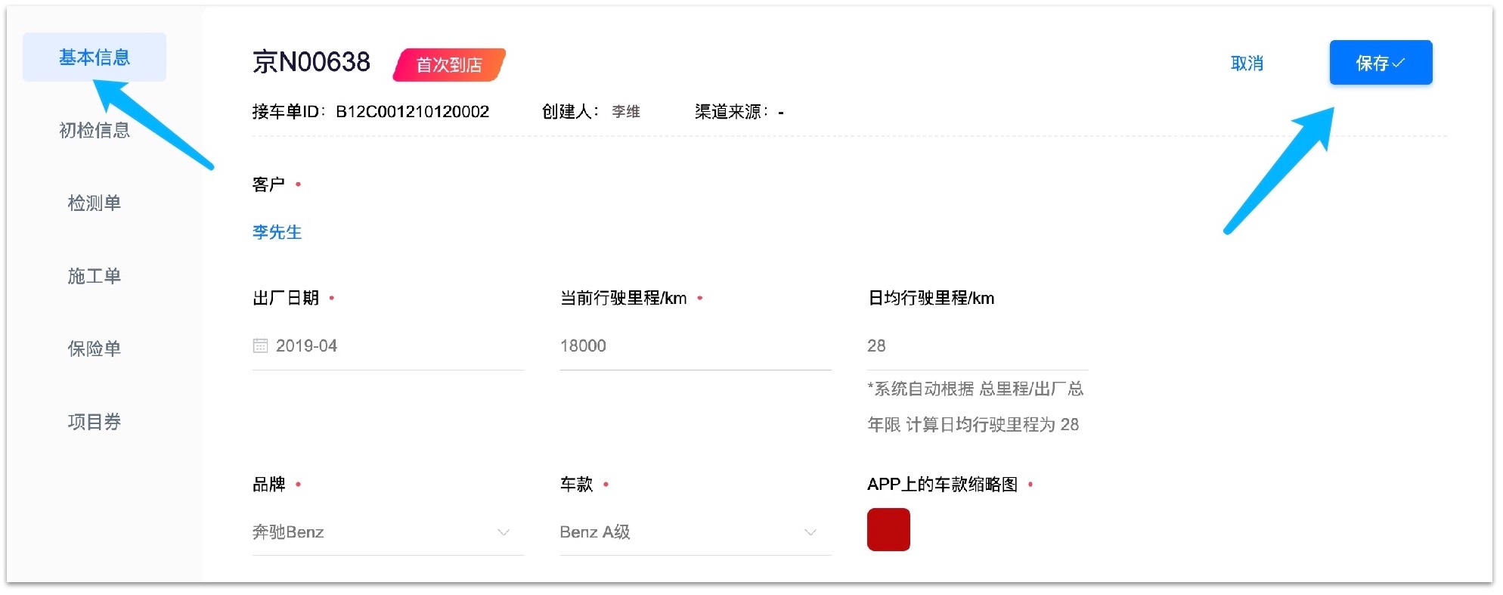This screenshot has height=595, width=1503.
Task: Open customer link 李先生
Action: click(277, 232)
